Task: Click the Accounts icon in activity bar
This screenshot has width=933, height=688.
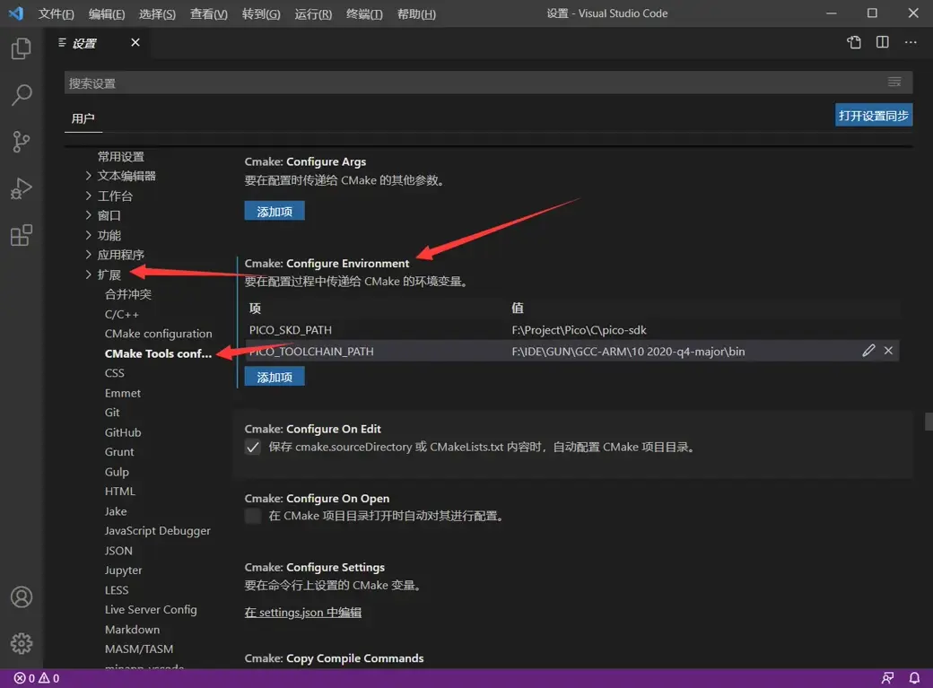Action: (x=22, y=597)
